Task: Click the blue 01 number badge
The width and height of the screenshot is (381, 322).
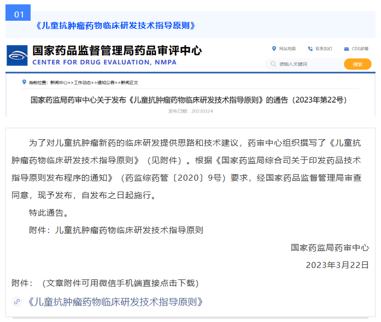Action: coord(19,14)
